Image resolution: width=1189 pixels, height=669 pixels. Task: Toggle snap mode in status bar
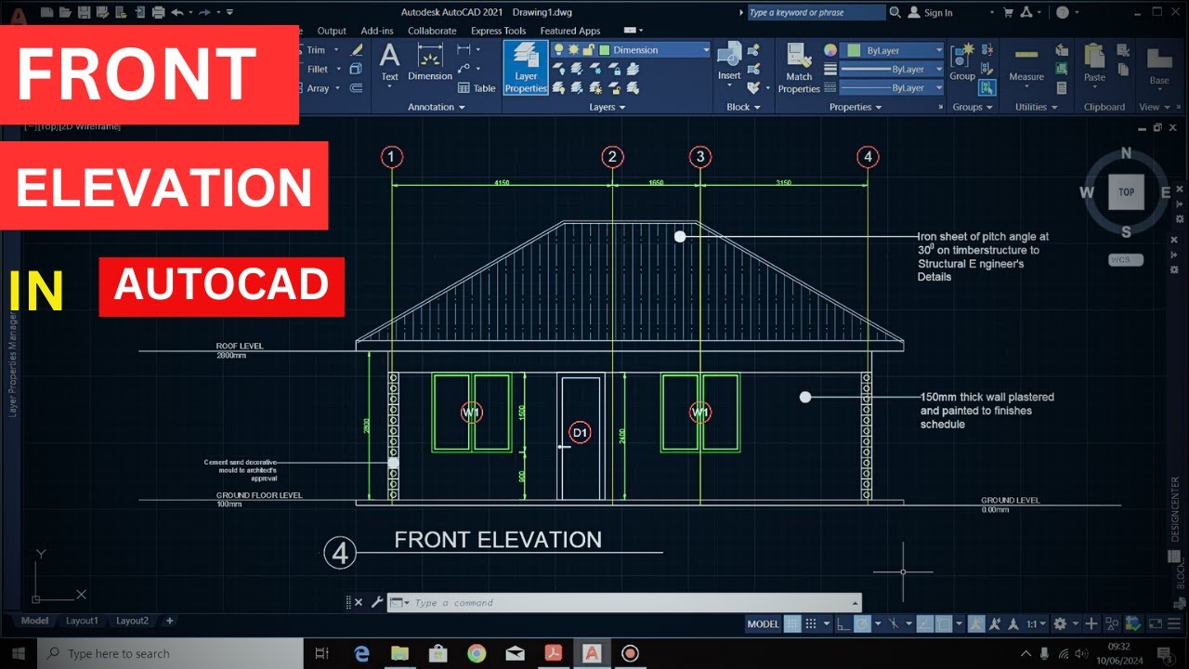(811, 624)
